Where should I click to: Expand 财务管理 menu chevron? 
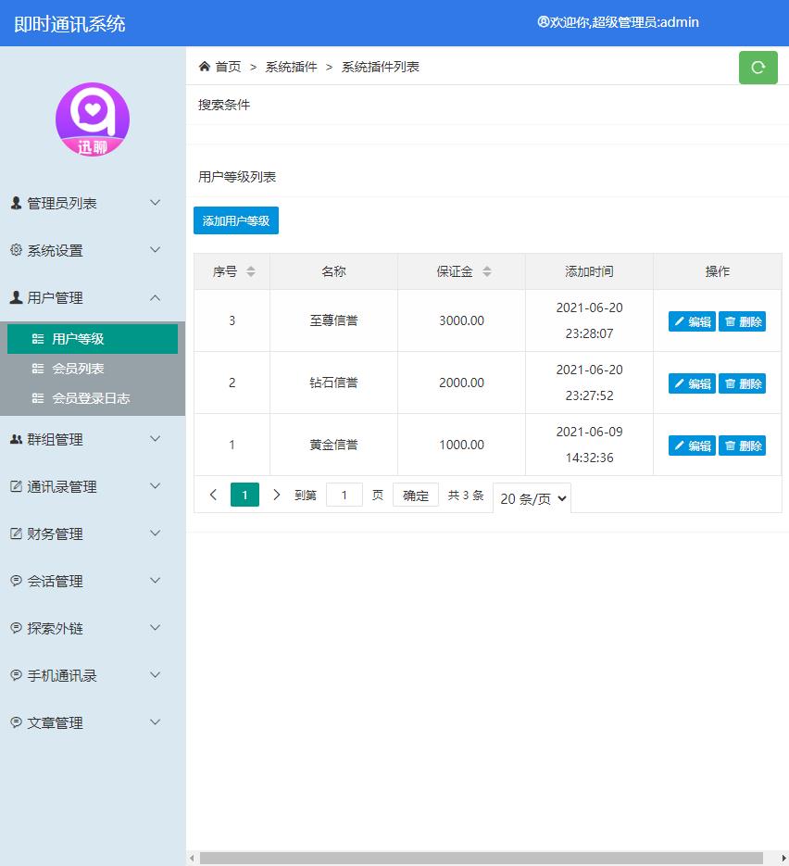(x=156, y=533)
